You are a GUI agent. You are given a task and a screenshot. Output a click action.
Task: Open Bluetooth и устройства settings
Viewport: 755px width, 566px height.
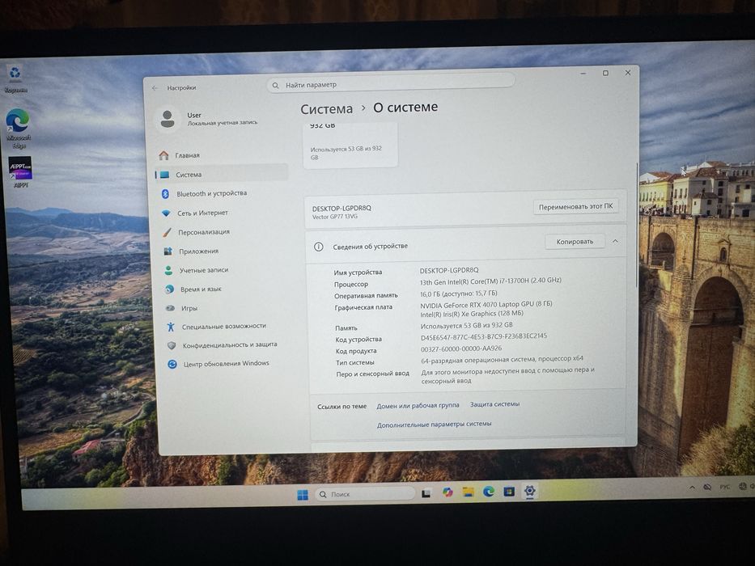223,193
